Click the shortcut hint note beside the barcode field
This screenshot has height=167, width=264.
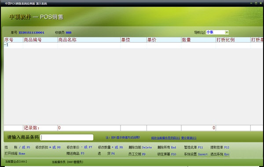[123, 138]
